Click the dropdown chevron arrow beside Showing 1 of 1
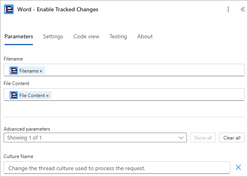The image size is (248, 177). click(181, 138)
